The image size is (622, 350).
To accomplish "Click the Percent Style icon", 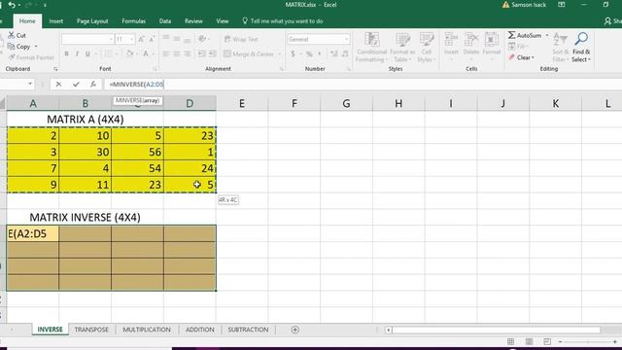I will point(309,54).
